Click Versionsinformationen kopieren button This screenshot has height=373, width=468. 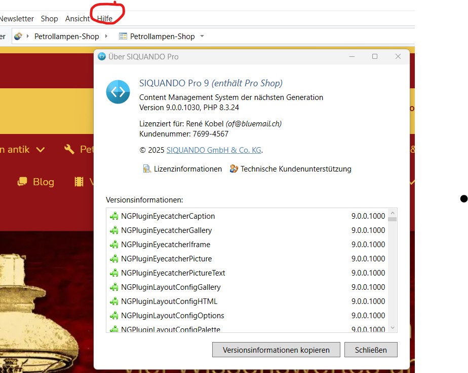tap(276, 350)
